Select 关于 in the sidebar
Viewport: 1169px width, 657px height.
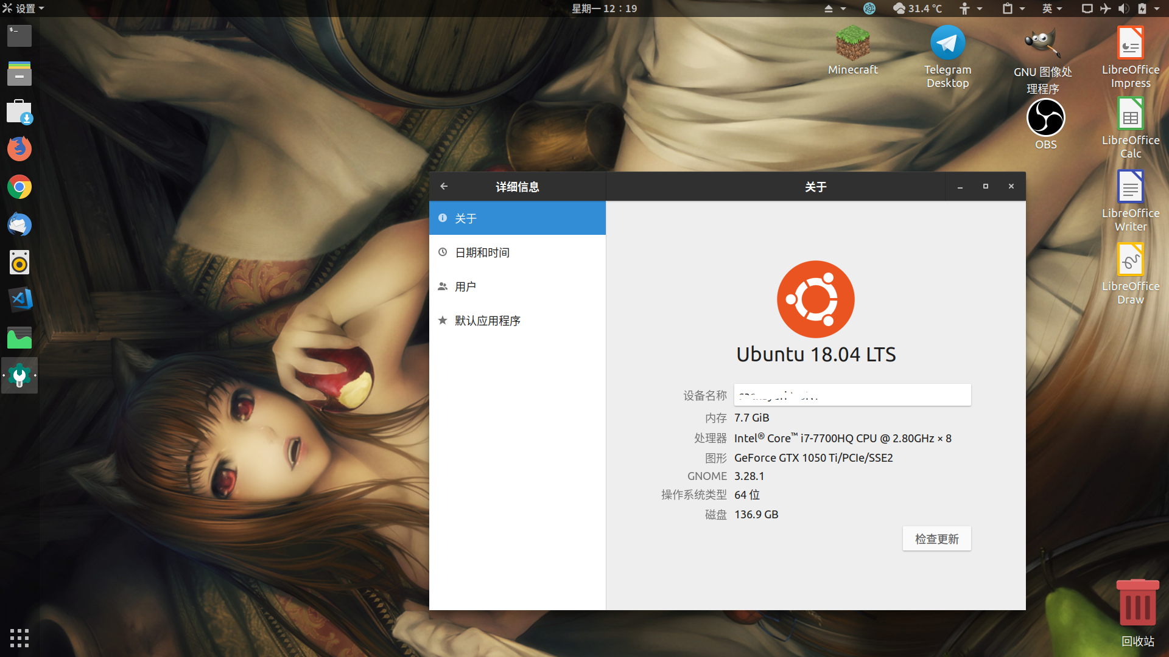(518, 218)
